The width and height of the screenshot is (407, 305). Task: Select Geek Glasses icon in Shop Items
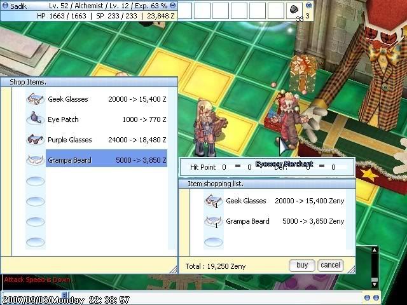click(x=36, y=99)
